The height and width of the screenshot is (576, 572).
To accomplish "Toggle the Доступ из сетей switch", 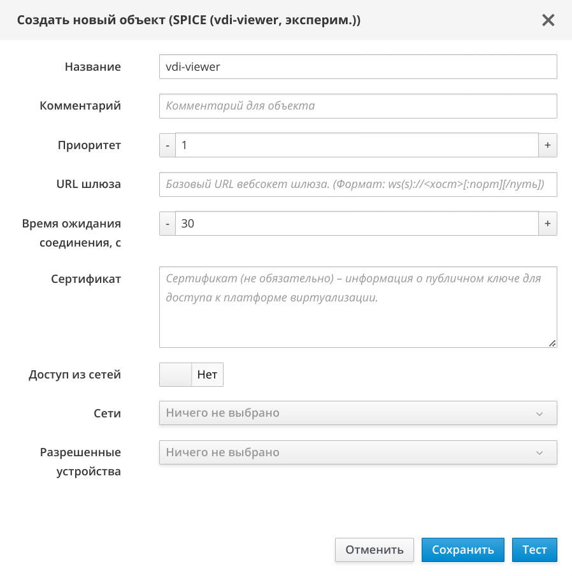I will coord(191,375).
